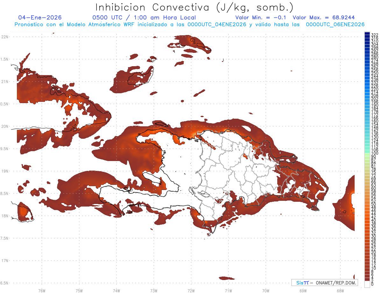Click the 22N latitude label
The image size is (382, 295).
[x=5, y=37]
